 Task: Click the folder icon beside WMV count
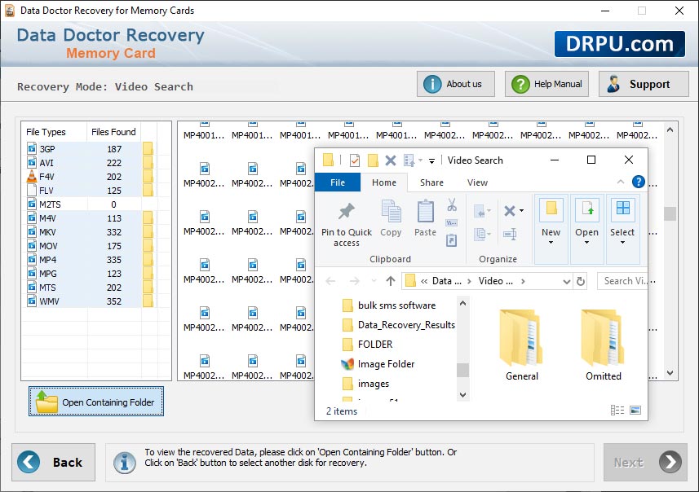coord(148,301)
